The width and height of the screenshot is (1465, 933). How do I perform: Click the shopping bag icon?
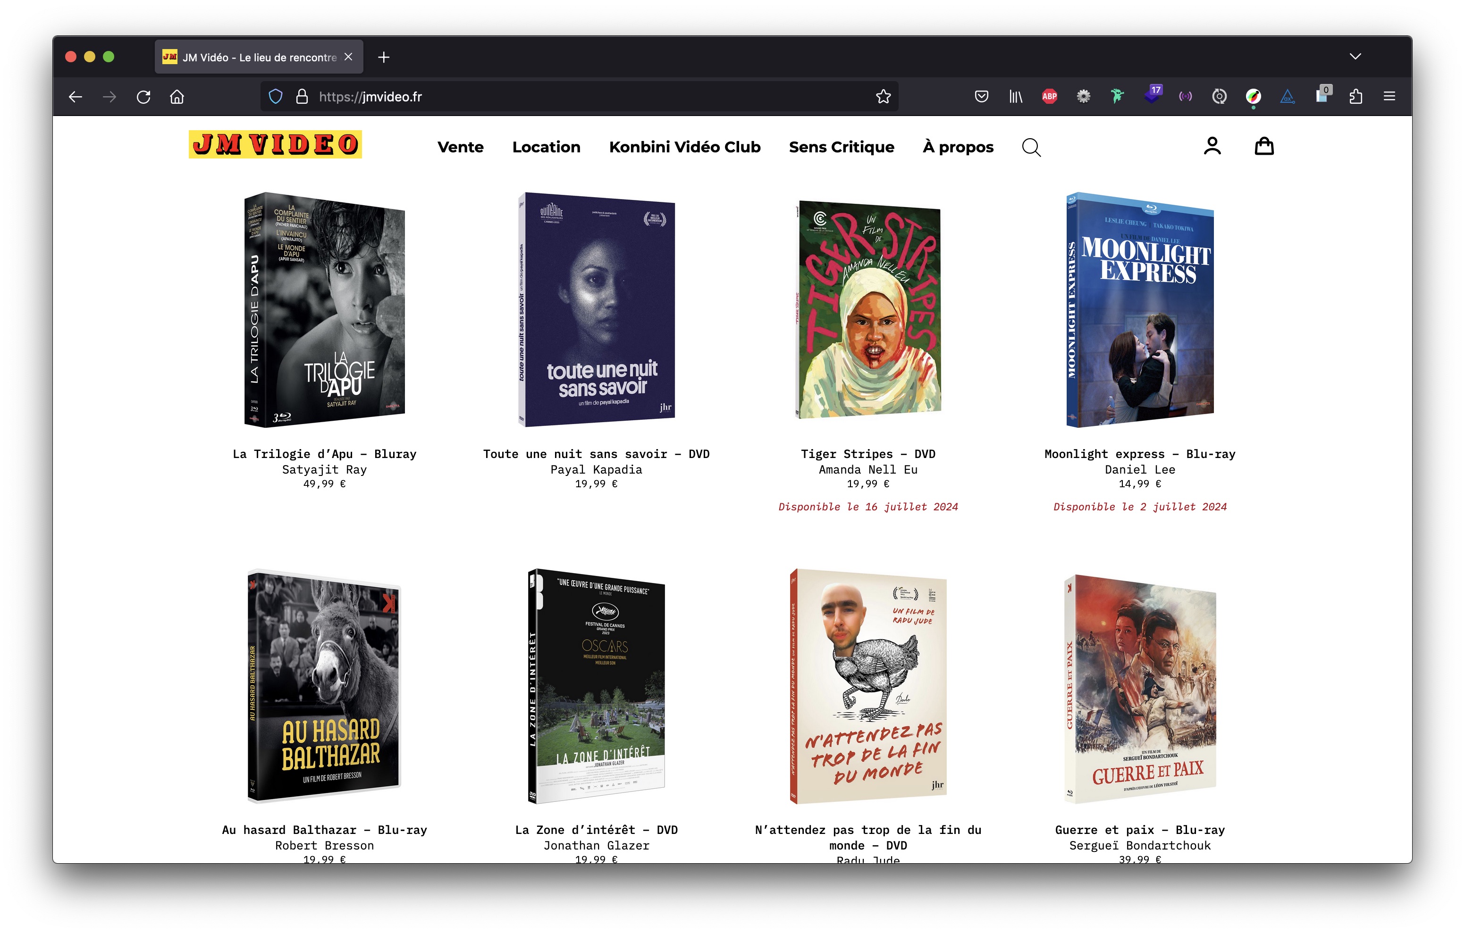coord(1265,146)
